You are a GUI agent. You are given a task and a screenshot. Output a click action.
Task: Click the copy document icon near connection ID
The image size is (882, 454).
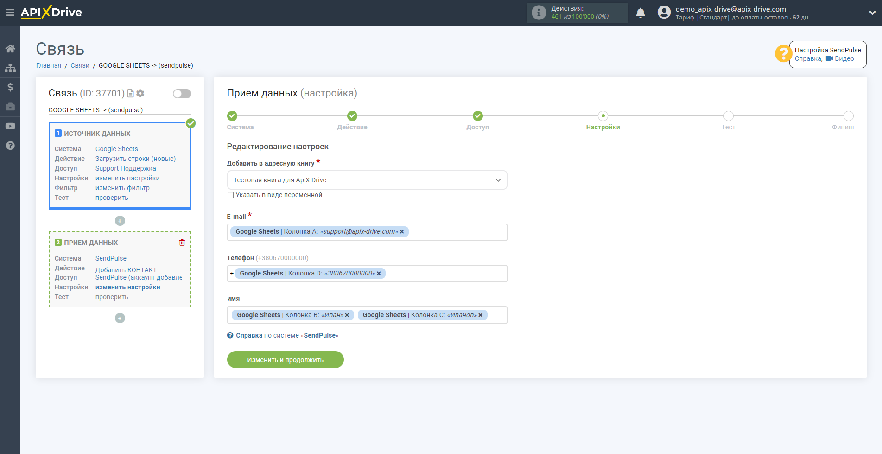point(131,94)
